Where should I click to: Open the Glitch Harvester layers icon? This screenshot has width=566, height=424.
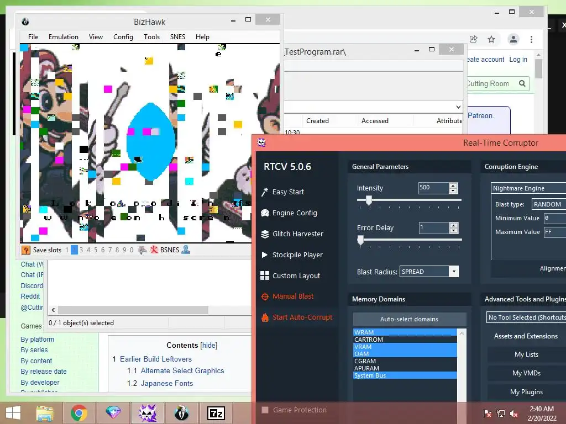[265, 234]
